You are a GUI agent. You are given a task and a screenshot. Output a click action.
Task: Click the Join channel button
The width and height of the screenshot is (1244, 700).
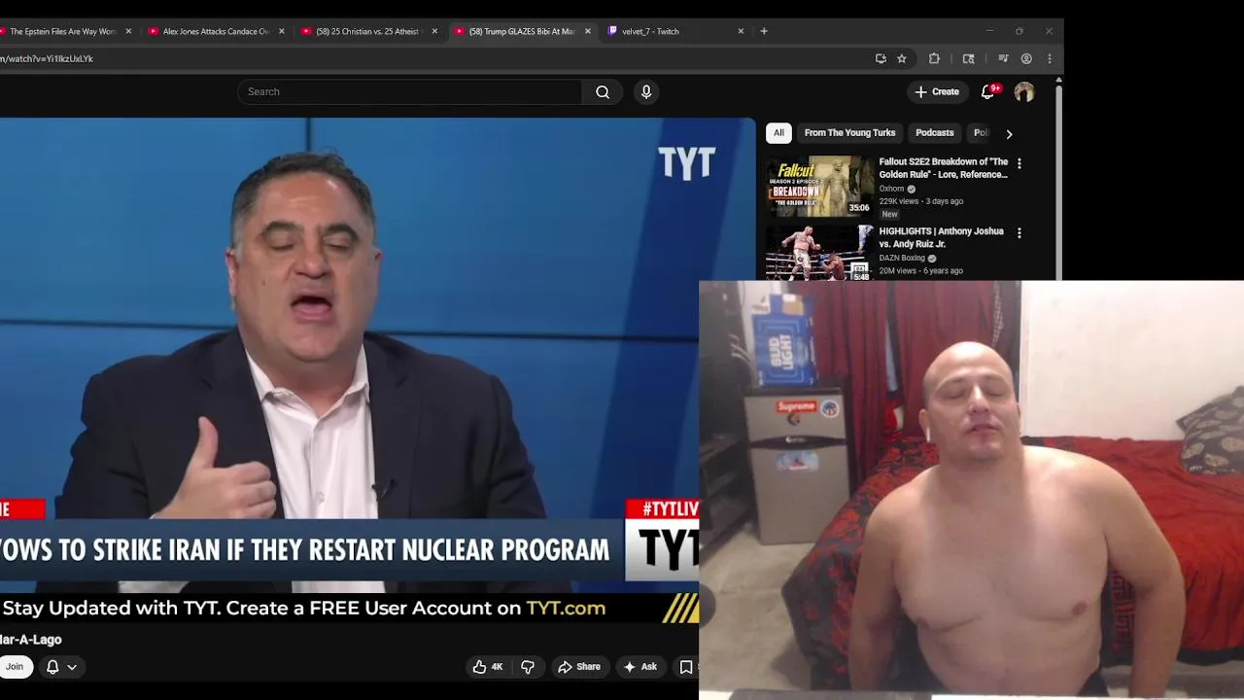click(x=15, y=667)
